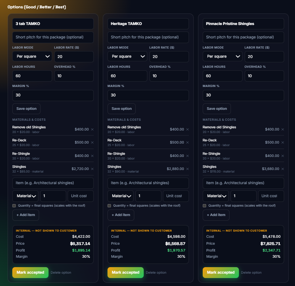Remove 'Remove old Shingles' item in 3 tab TAMKO
Viewport: 295px width, 286px height.
pos(92,129)
